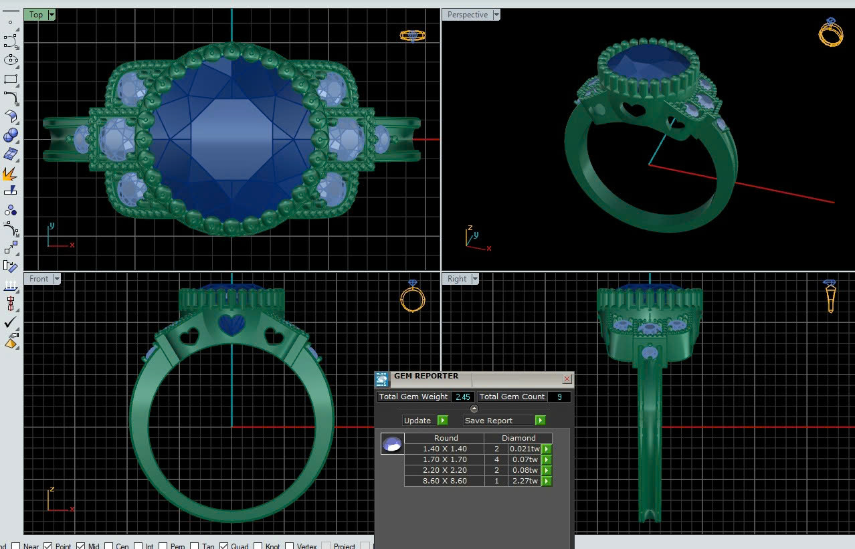The image size is (855, 549).
Task: Select the Point tool in the left toolbar
Action: tap(10, 22)
